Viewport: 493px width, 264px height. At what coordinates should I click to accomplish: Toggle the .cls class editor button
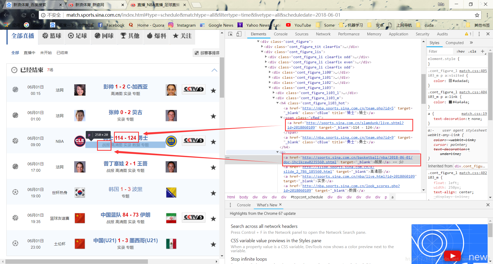point(472,52)
